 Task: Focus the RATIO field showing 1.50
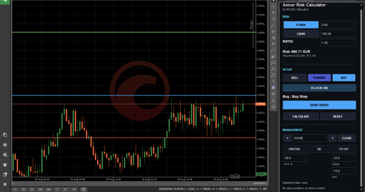(x=338, y=42)
